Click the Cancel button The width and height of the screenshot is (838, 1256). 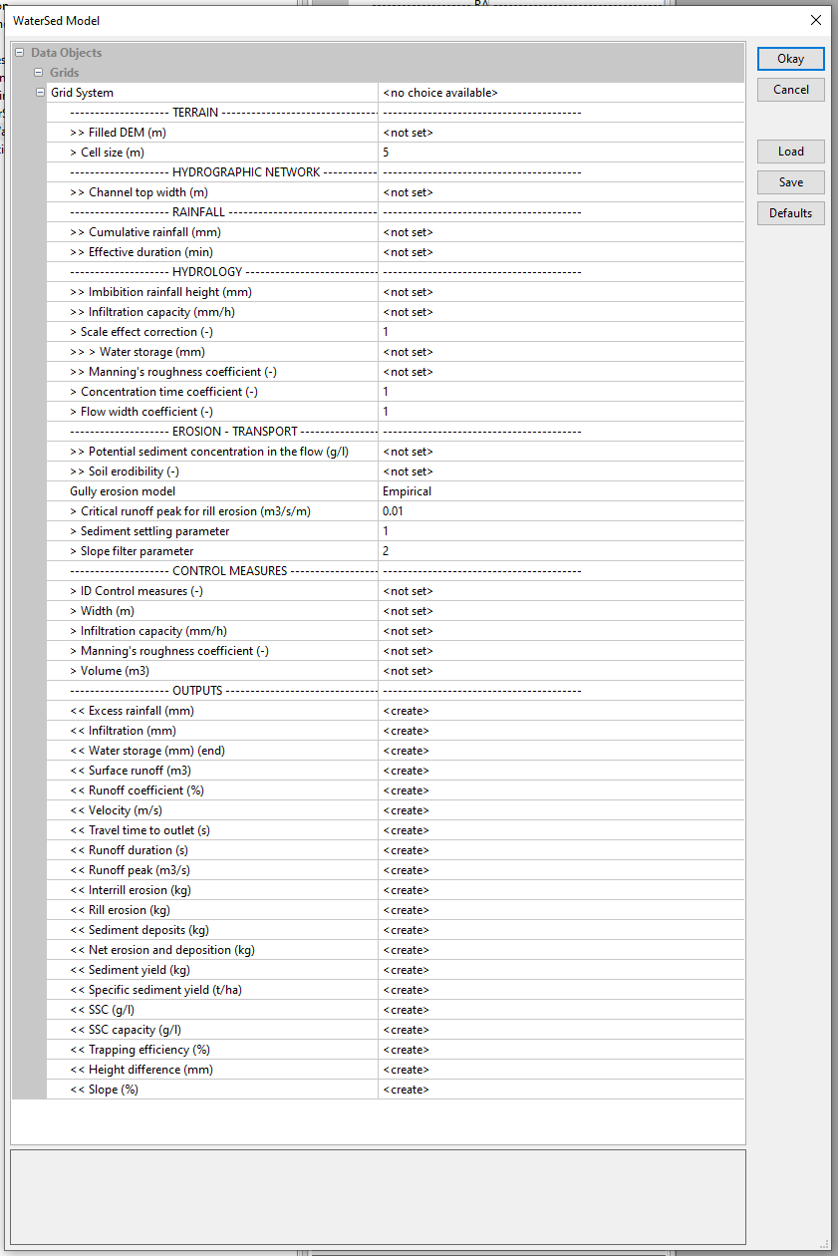click(790, 90)
